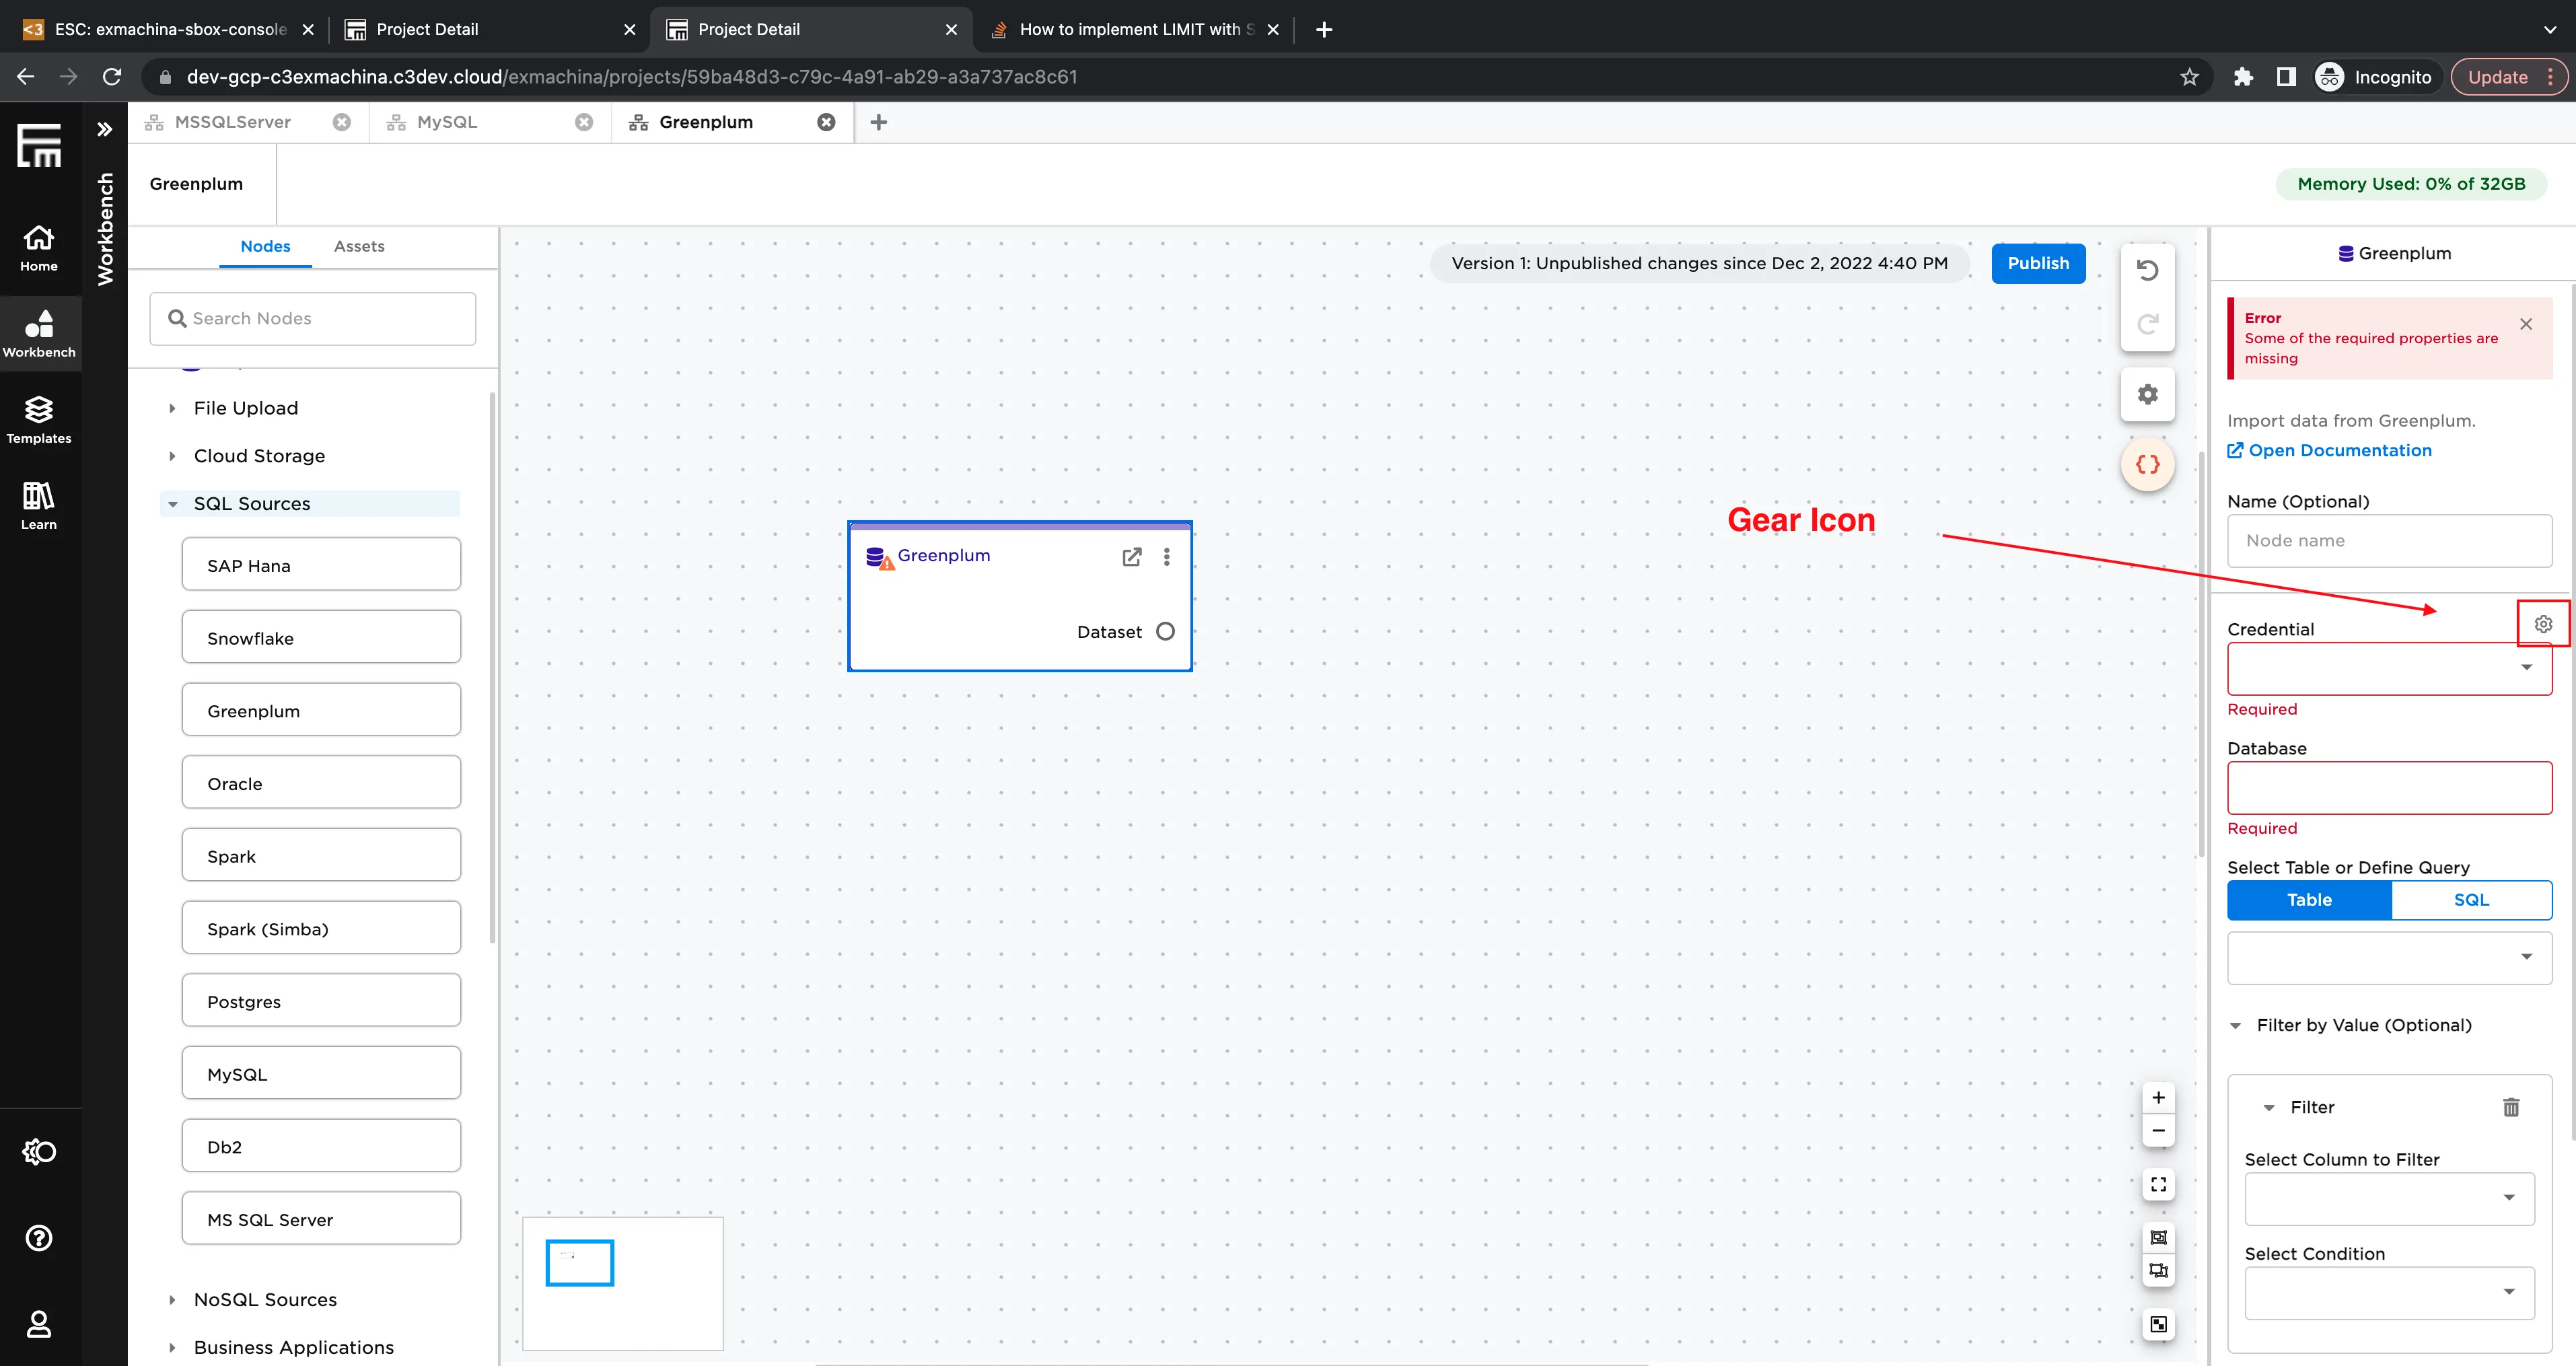Select the Dataset radio on the Greenplum node

click(1164, 631)
